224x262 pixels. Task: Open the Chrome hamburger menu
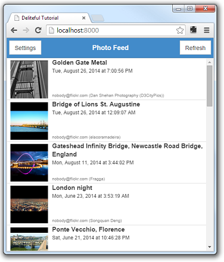click(x=207, y=30)
